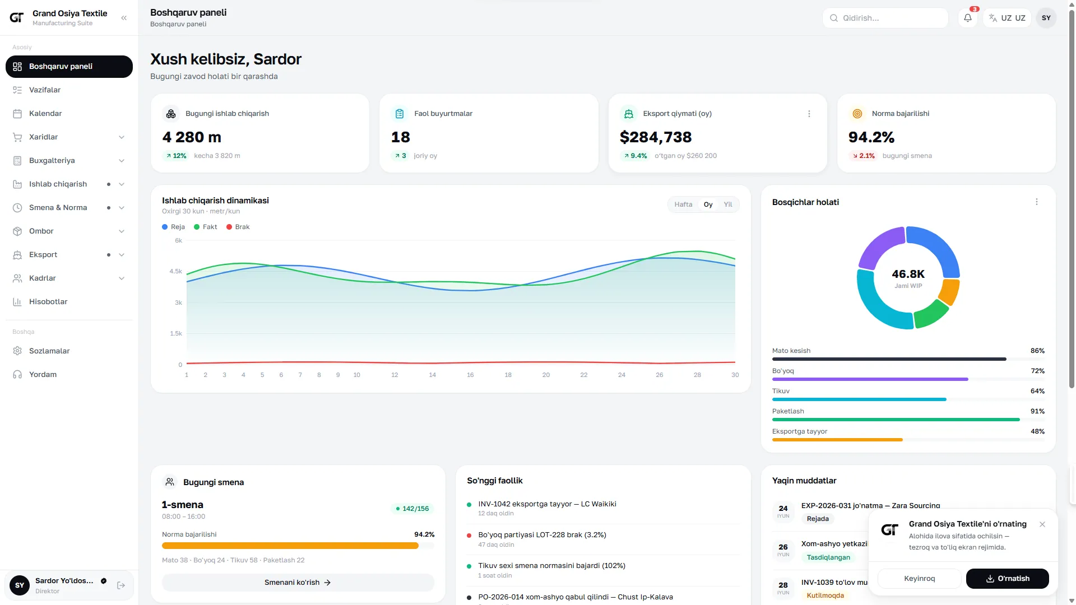Expand the Buxgalteriya submenu chevron
Image resolution: width=1076 pixels, height=605 pixels.
click(121, 161)
